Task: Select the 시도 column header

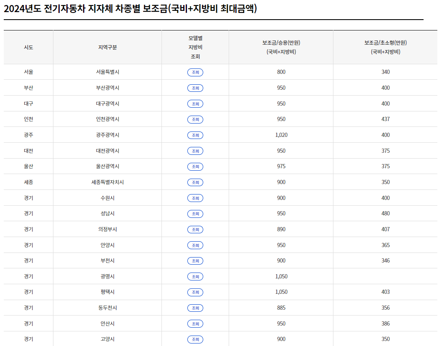Action: coord(28,47)
